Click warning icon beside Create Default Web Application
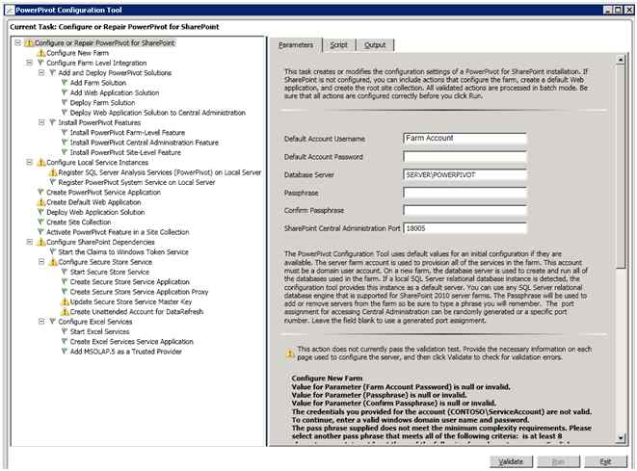The image size is (637, 471). (x=40, y=202)
